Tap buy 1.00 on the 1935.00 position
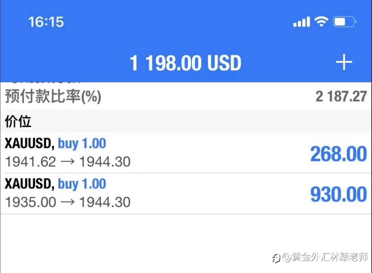Screen dimensions: 372x273 click(x=82, y=184)
